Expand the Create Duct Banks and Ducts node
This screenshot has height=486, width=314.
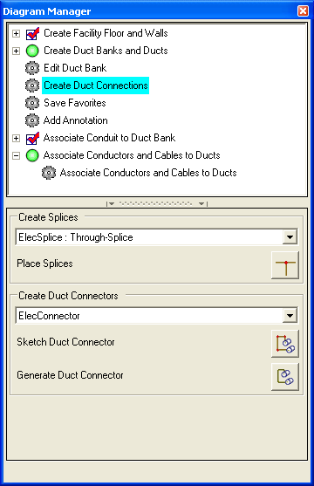pos(16,51)
